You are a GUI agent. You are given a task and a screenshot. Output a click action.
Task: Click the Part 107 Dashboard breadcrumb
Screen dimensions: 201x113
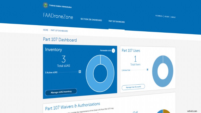point(59,31)
